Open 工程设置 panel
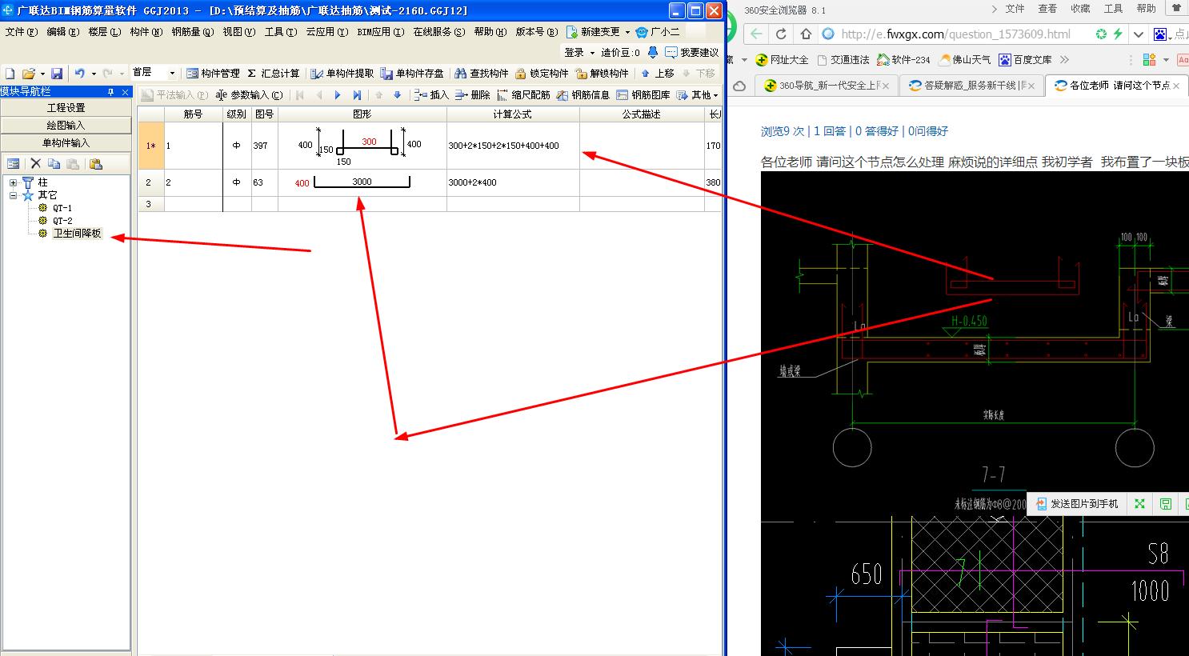This screenshot has width=1189, height=656. [66, 107]
